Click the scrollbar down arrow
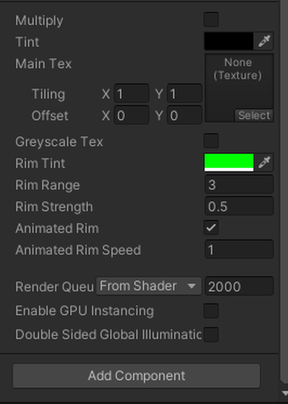288x404 pixels. point(285,393)
